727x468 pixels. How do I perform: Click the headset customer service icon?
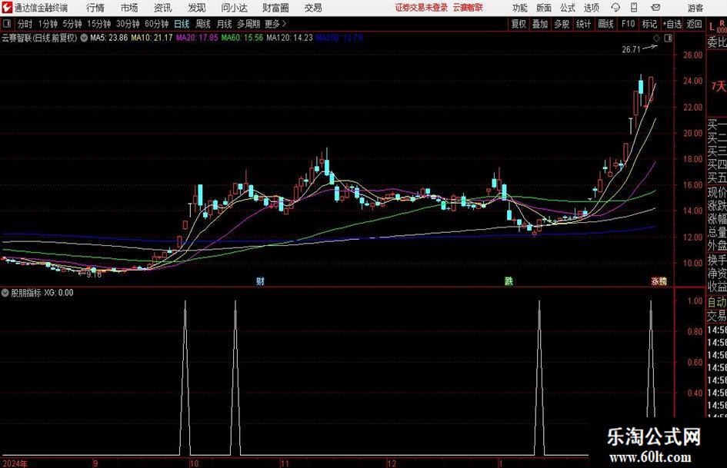tap(615, 8)
